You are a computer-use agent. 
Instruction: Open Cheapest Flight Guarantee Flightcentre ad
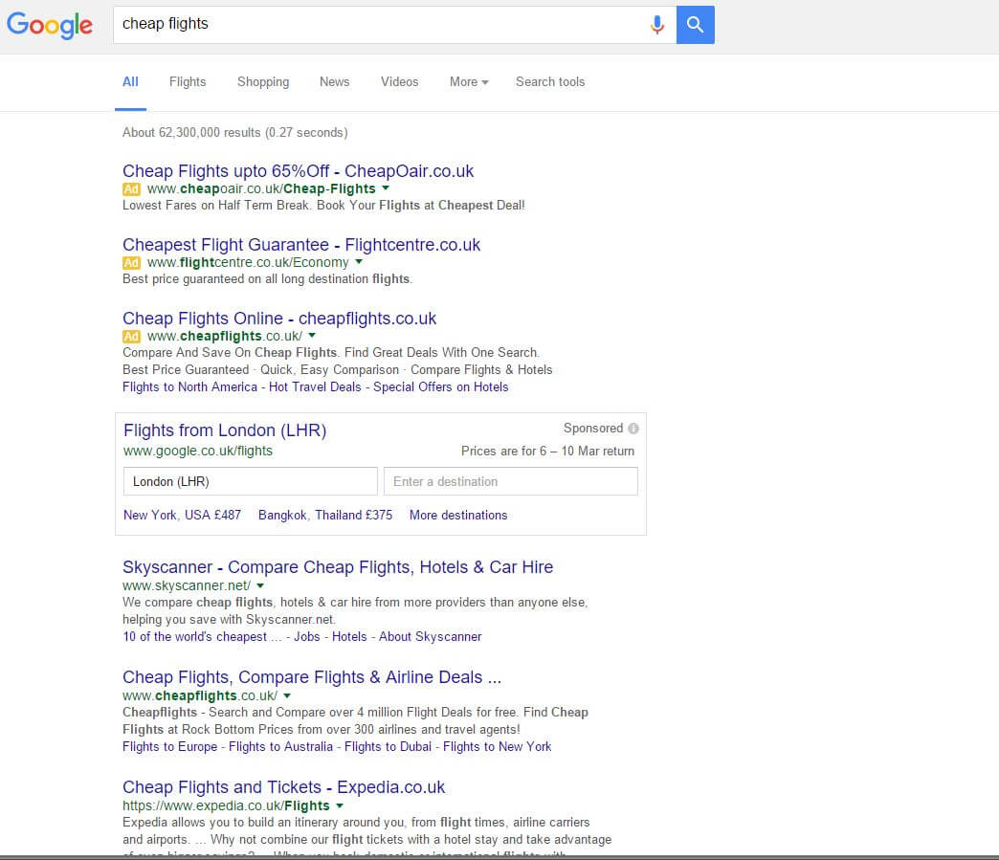[301, 245]
